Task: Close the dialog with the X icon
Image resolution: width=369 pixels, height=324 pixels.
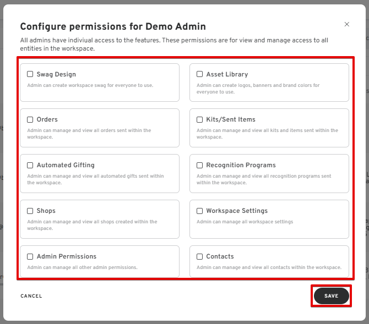Action: coord(346,24)
